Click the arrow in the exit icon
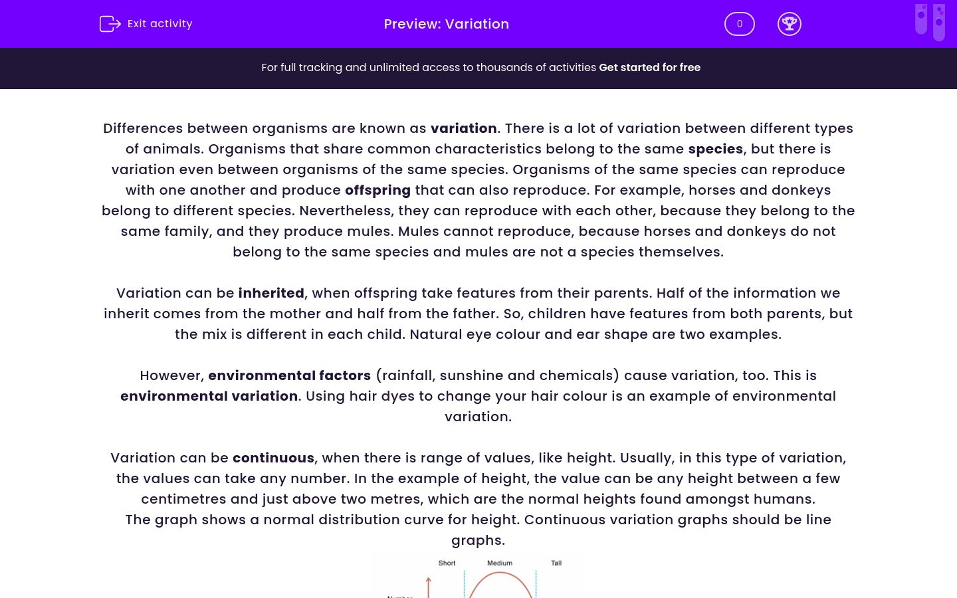The width and height of the screenshot is (957, 598). (x=114, y=23)
